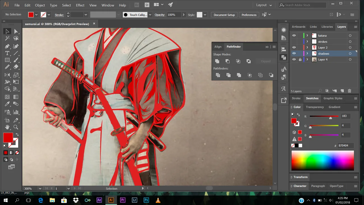Image resolution: width=364 pixels, height=205 pixels.
Task: Delete selection with Layers trash icon
Action: [349, 91]
